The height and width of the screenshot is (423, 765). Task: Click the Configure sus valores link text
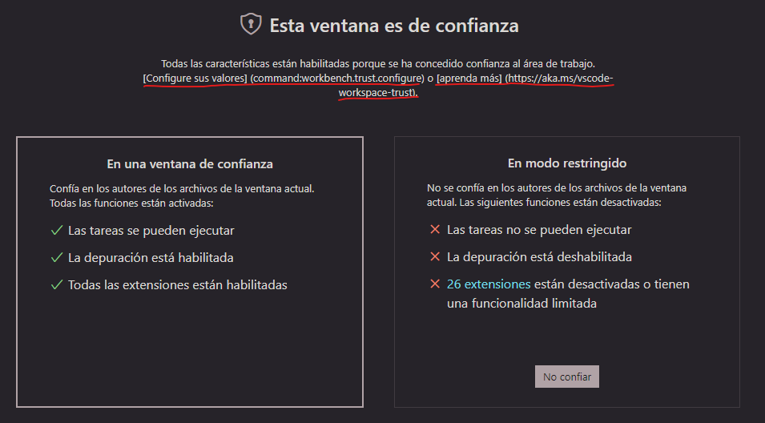195,78
